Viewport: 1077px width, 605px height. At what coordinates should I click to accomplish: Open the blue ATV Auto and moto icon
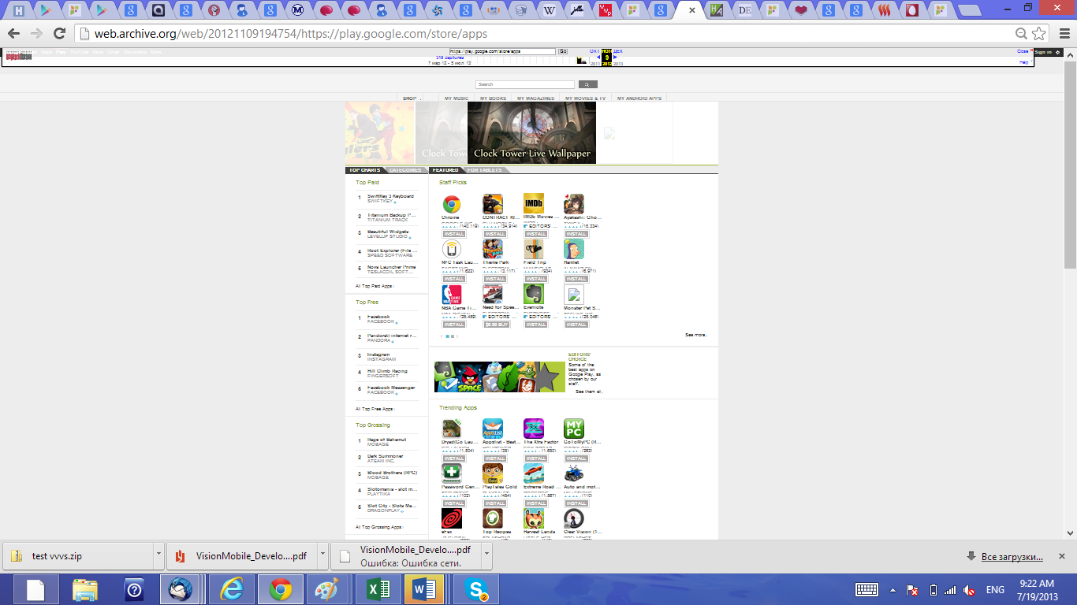coord(574,473)
